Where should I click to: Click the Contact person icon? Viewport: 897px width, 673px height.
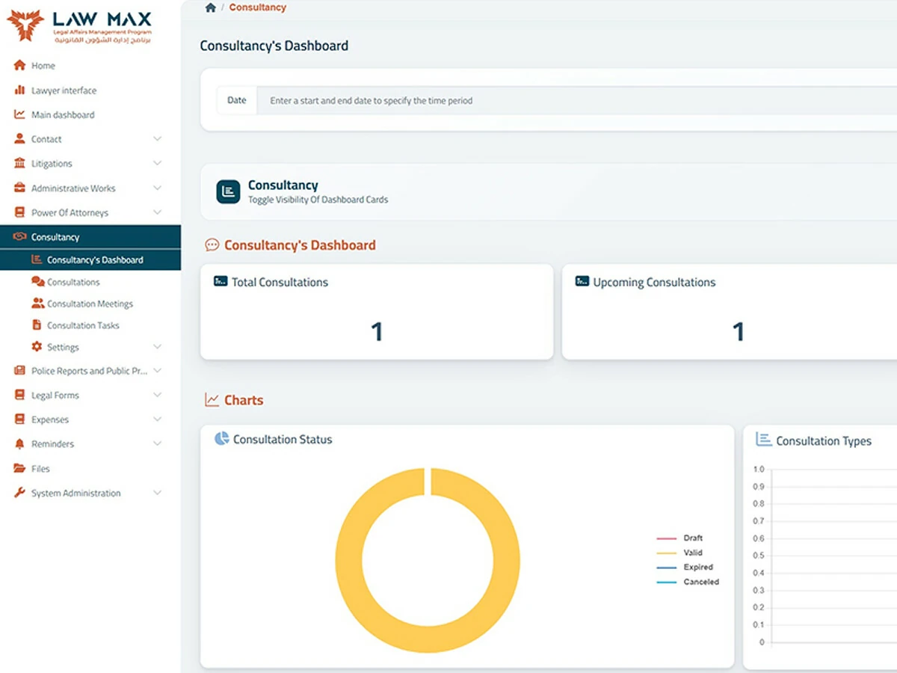(x=19, y=139)
